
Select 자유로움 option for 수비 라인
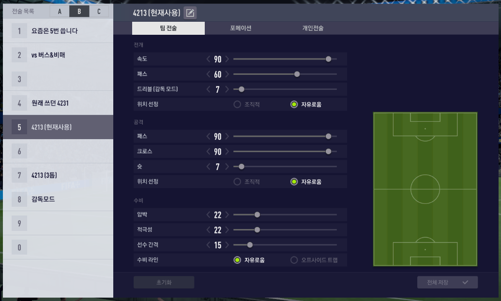coord(237,260)
